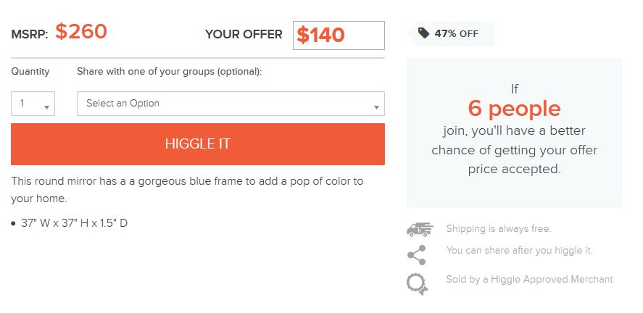
Task: Click 'Sold by a Higgle Approved Merchant'
Action: click(529, 279)
